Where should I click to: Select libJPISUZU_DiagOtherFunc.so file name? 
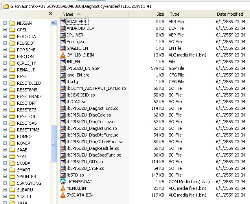(x=95, y=142)
